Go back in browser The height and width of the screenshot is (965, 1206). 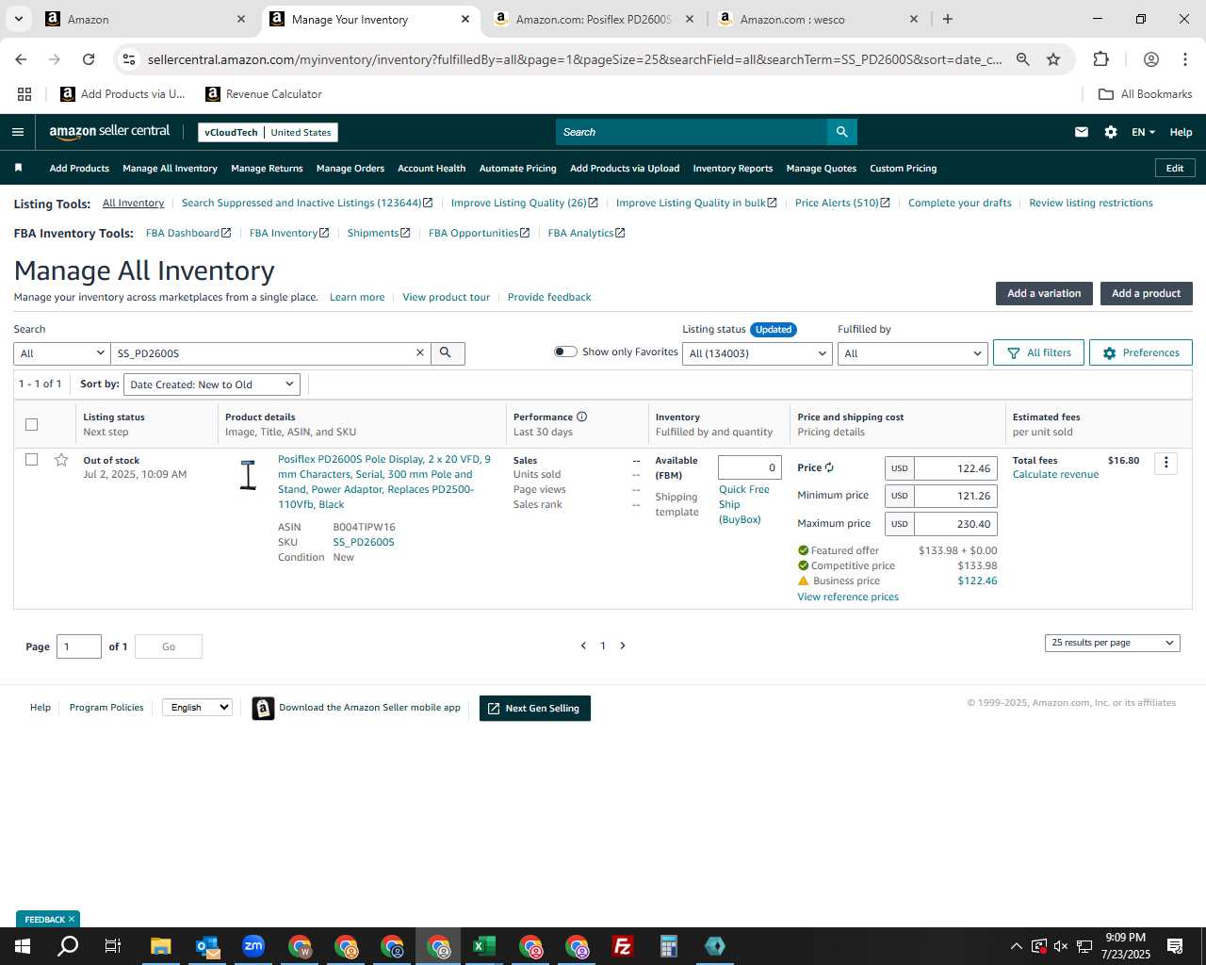[x=22, y=59]
